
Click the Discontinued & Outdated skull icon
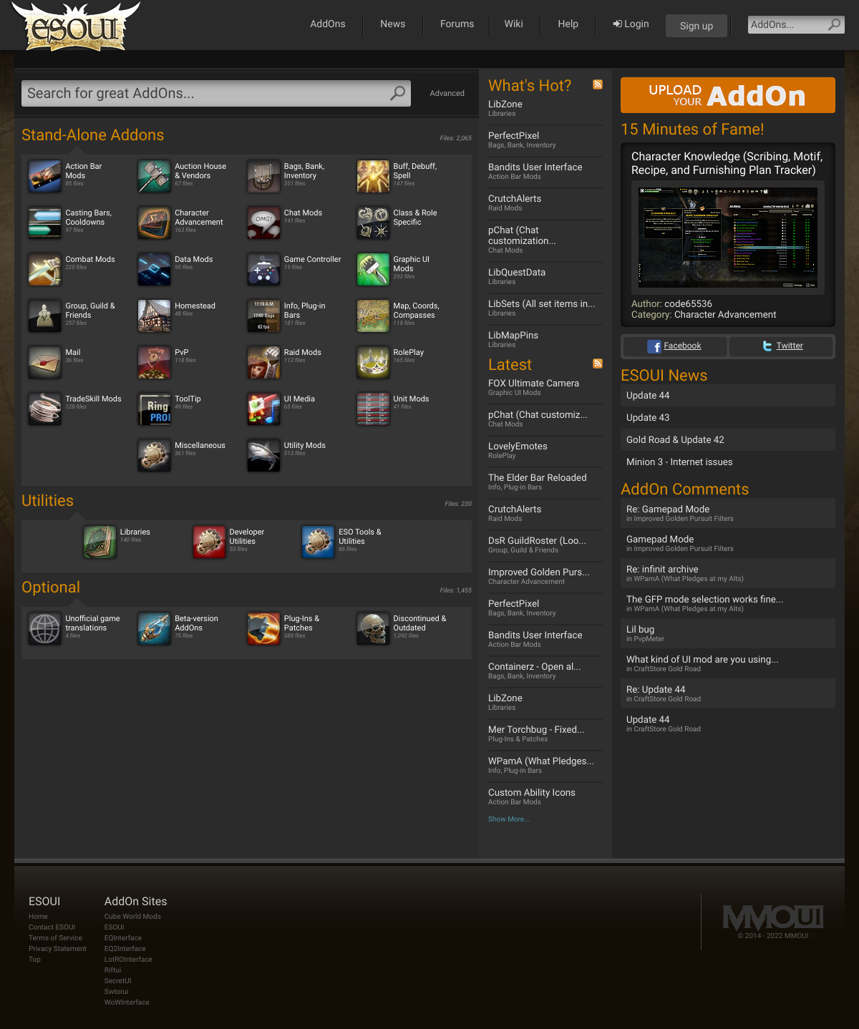click(373, 629)
